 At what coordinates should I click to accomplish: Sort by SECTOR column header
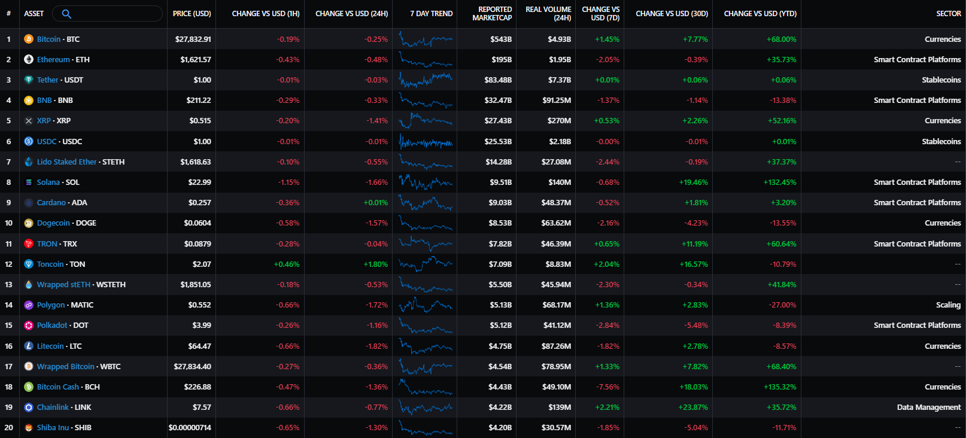click(948, 14)
